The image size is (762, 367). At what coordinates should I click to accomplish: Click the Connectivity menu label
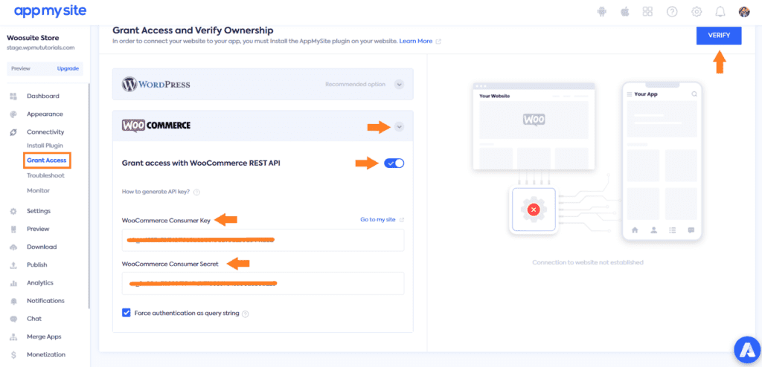[x=45, y=132]
